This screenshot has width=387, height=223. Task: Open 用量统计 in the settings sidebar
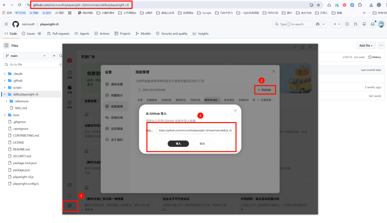point(115,96)
